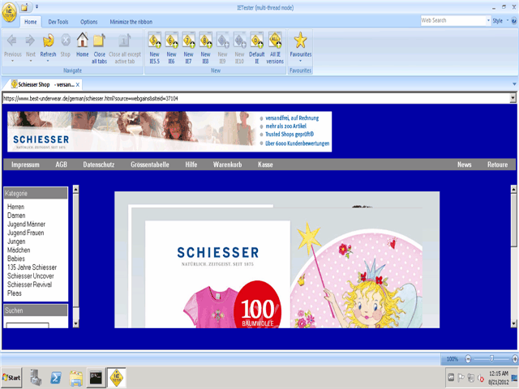Click the 100% zoom level label

coord(453,359)
